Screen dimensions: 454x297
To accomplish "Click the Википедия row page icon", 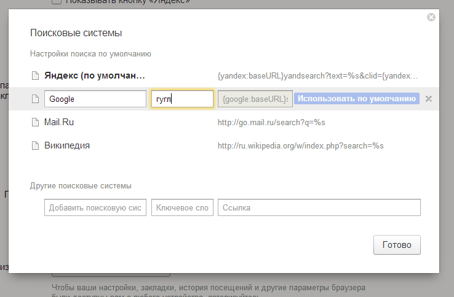I will coord(35,145).
